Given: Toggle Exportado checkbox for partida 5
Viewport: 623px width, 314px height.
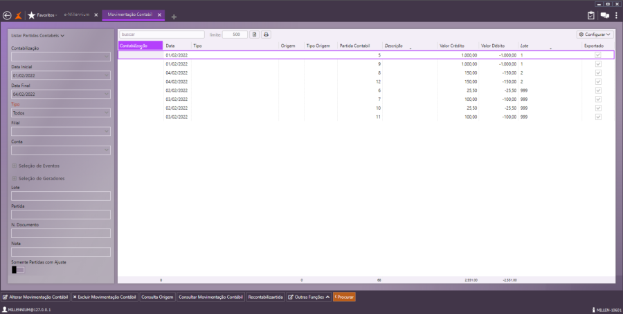Looking at the screenshot, I should (598, 55).
